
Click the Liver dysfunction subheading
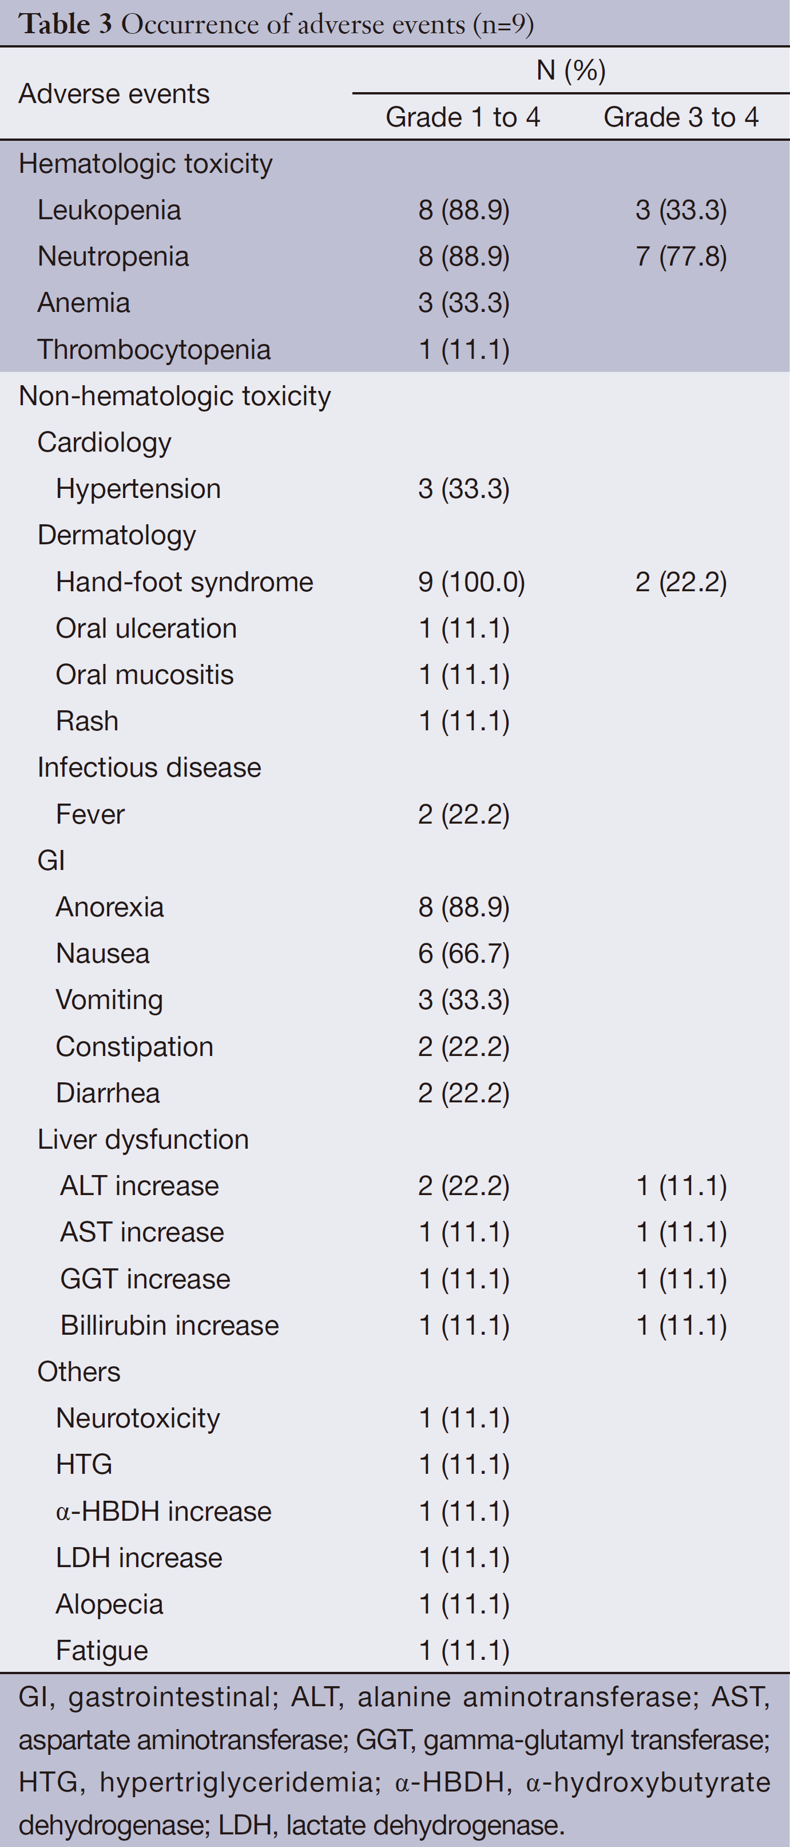(x=144, y=1140)
